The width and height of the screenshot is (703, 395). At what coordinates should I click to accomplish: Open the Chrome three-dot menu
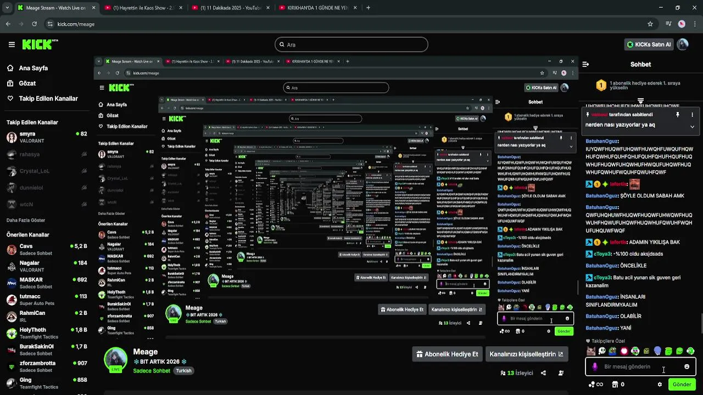coord(695,24)
